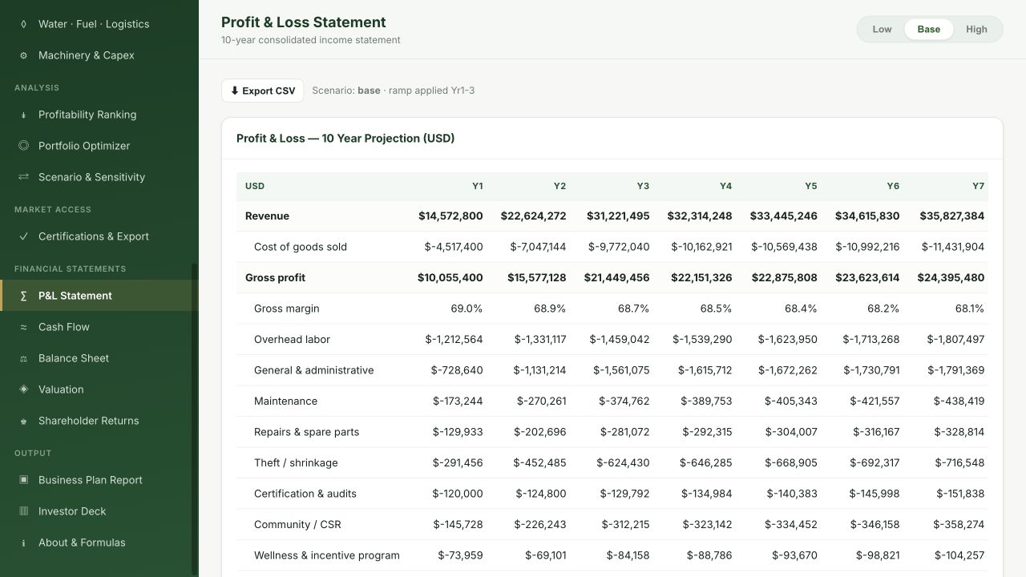Click Wellness & incentive program label

click(327, 555)
